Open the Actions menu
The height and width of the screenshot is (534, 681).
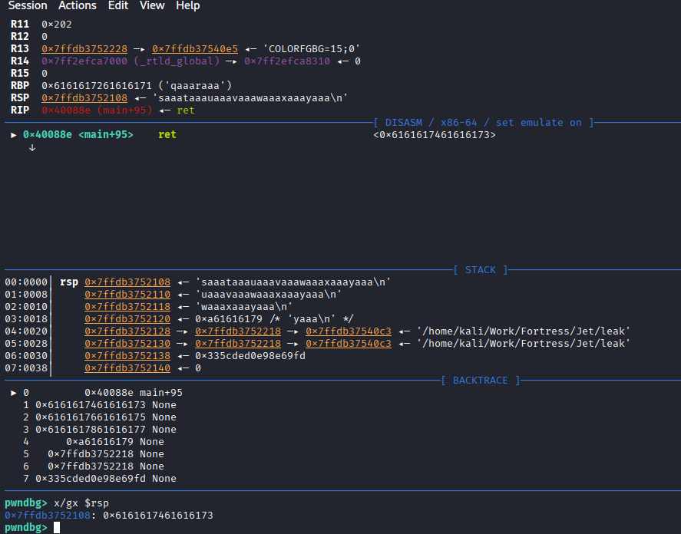[x=78, y=5]
